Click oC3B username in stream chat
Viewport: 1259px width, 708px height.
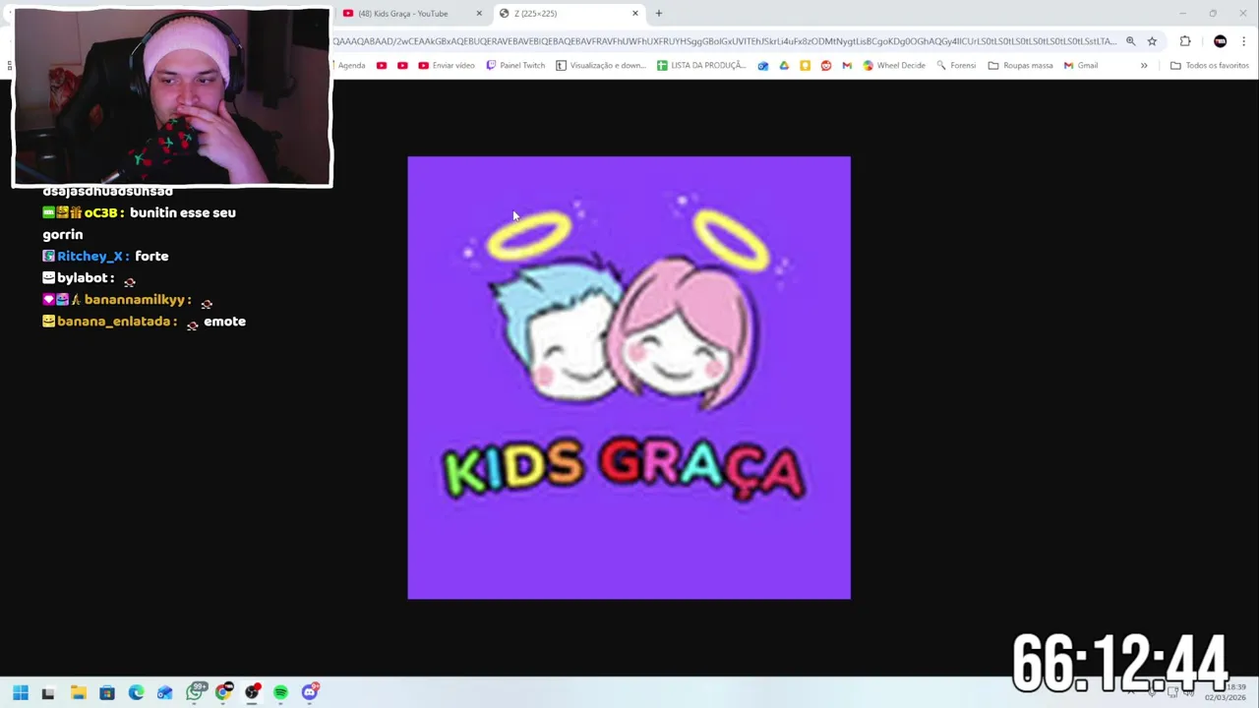[x=99, y=212]
